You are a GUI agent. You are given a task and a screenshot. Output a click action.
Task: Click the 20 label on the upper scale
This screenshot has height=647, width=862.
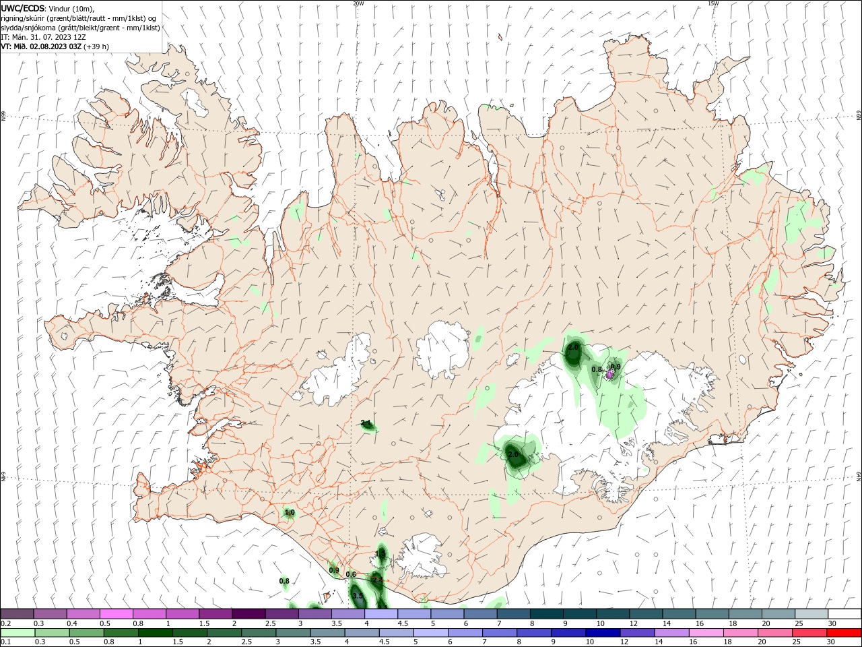pyautogui.click(x=766, y=623)
